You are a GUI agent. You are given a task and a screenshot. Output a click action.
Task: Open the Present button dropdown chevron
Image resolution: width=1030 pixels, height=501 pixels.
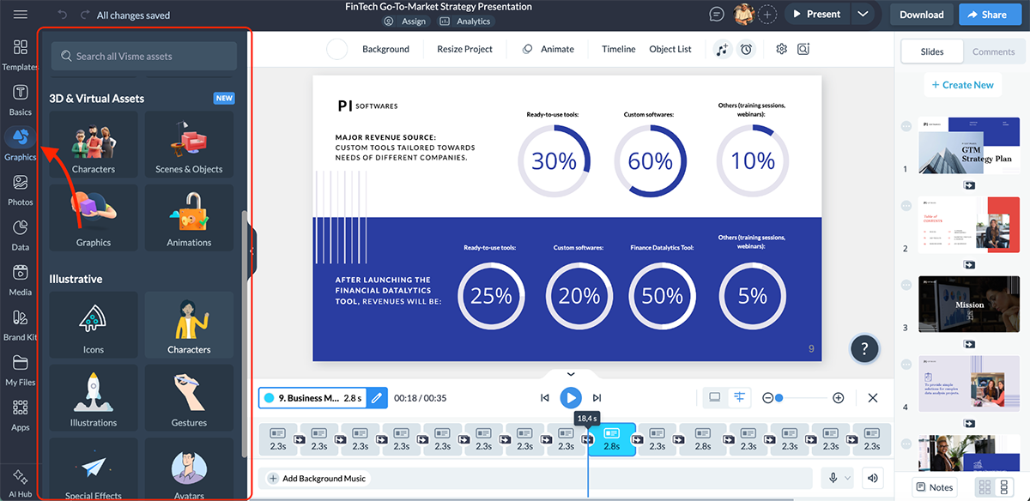863,14
